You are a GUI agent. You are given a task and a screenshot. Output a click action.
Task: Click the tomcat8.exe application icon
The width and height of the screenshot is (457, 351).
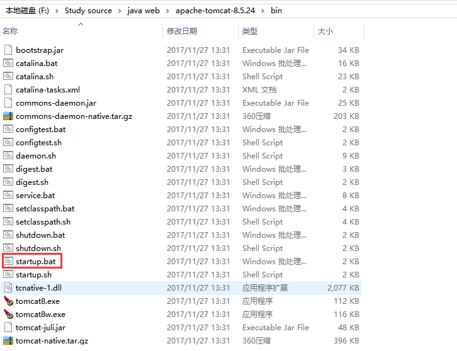click(x=8, y=301)
